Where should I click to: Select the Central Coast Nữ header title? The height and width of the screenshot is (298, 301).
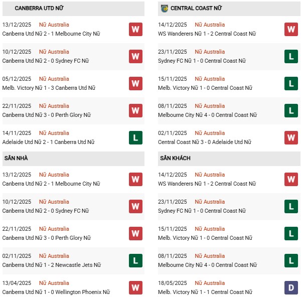coord(196,9)
